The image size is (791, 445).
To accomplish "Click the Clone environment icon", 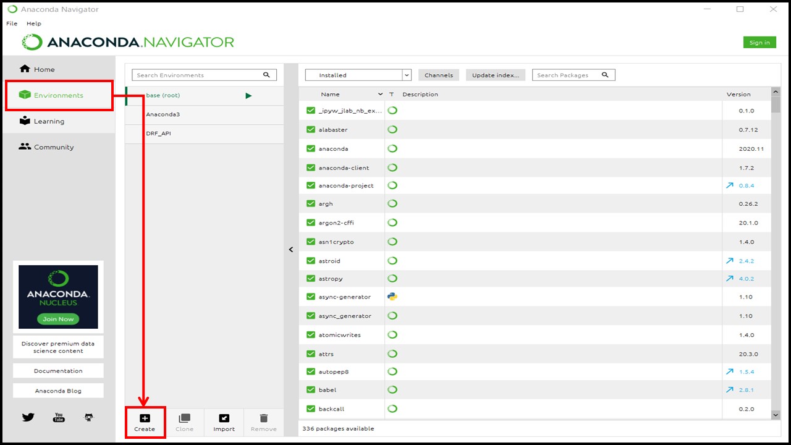I will (184, 418).
